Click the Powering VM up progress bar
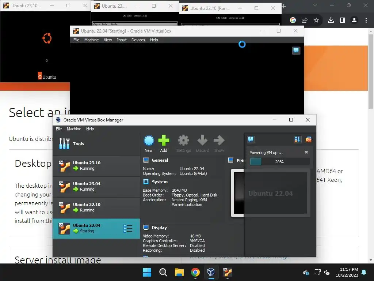Viewport: 374px width, 281px height. (279, 162)
